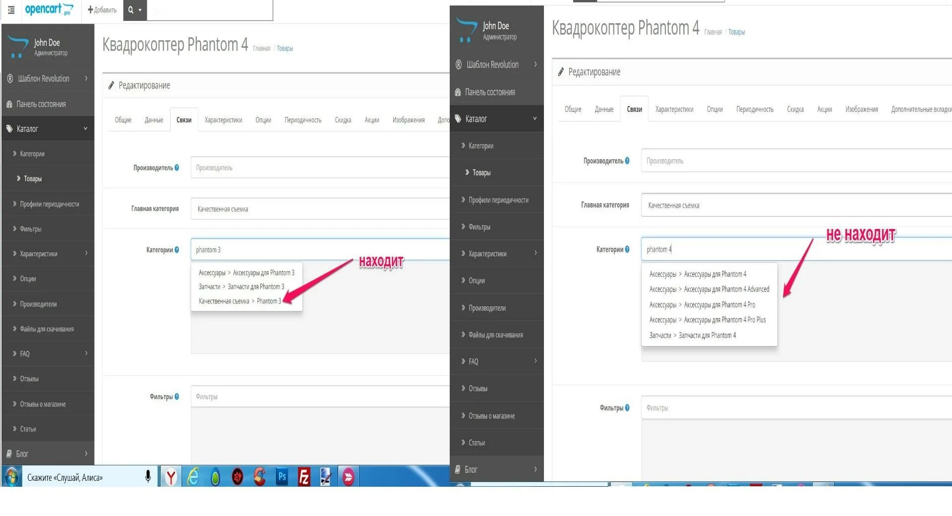Switch to 'Акции' tab in right window
The image size is (952, 516).
[x=825, y=109]
